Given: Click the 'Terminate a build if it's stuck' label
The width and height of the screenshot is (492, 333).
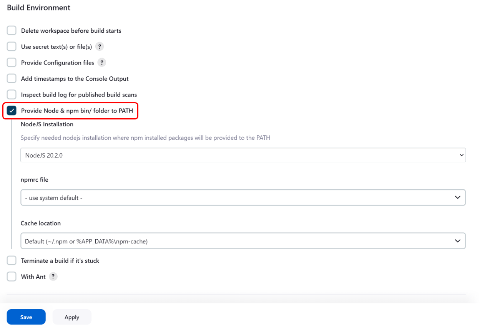Looking at the screenshot, I should pyautogui.click(x=60, y=261).
